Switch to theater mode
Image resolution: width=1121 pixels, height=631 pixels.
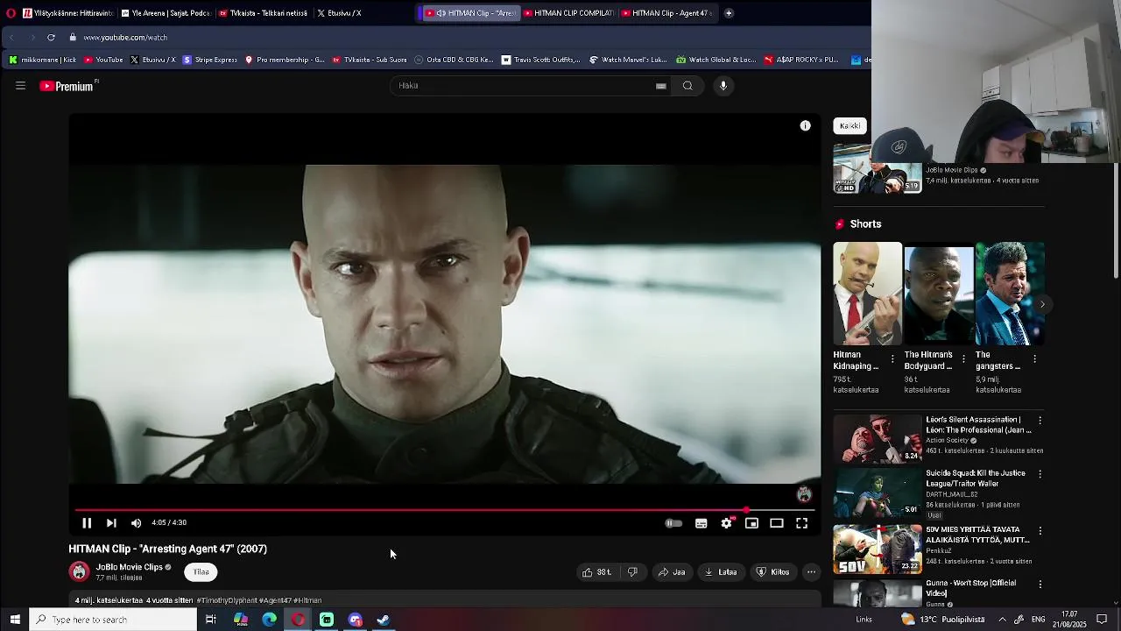[x=777, y=523]
